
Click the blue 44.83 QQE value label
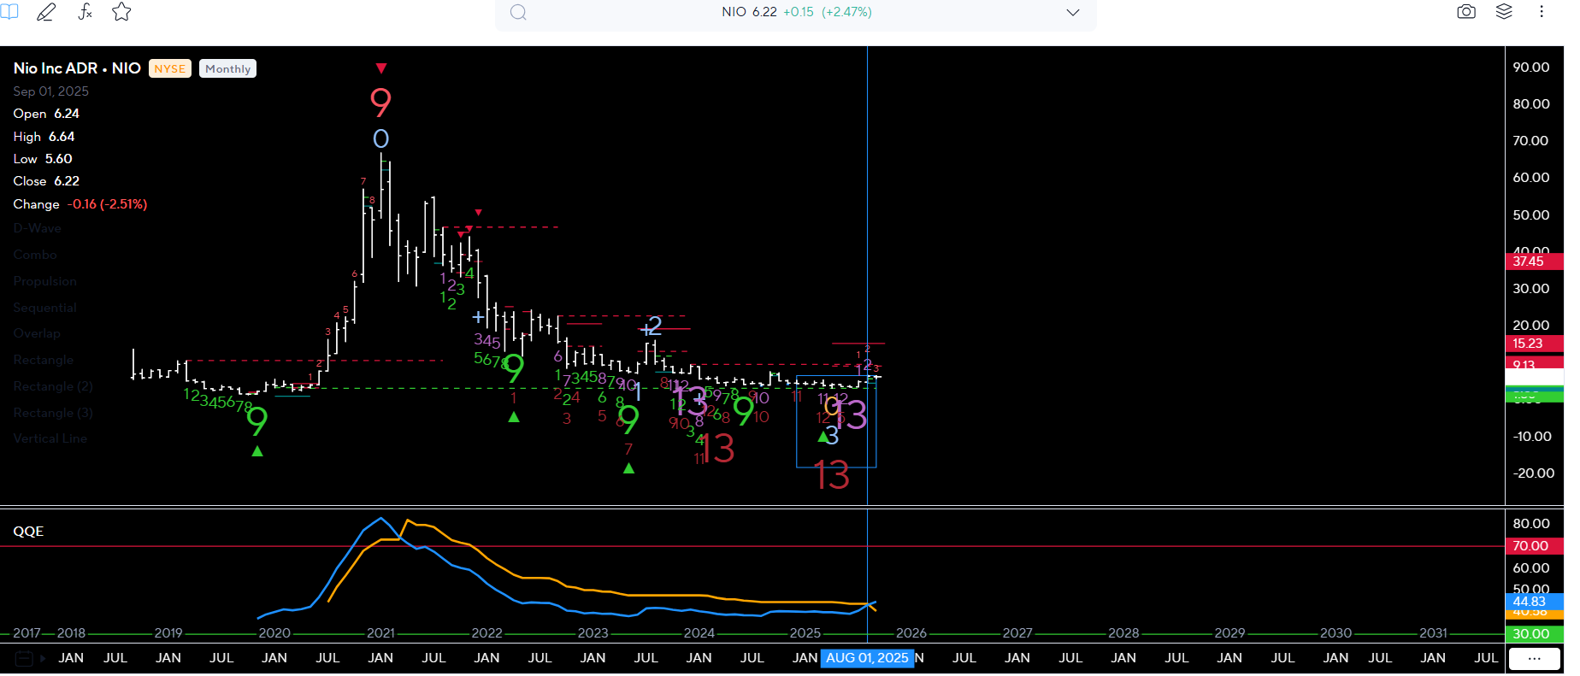(1535, 602)
